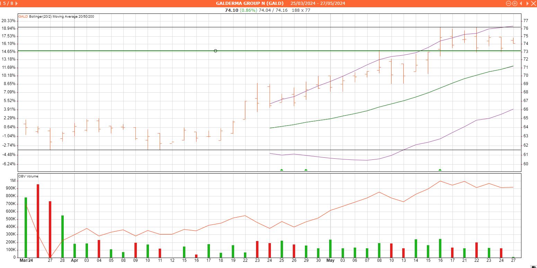The height and width of the screenshot is (268, 537).
Task: Click the circle handle on horizontal green line
Action: pyautogui.click(x=215, y=51)
